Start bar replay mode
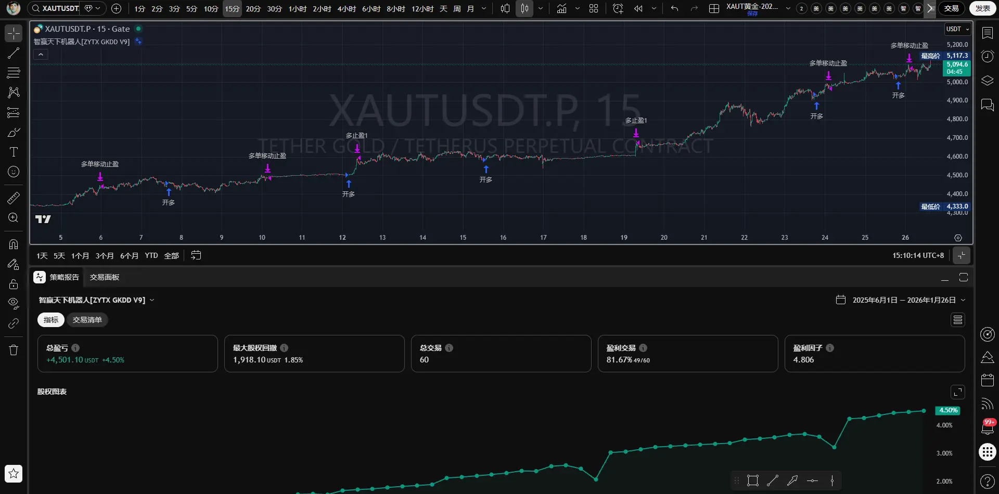Screen dimensions: 999x494 coord(638,8)
